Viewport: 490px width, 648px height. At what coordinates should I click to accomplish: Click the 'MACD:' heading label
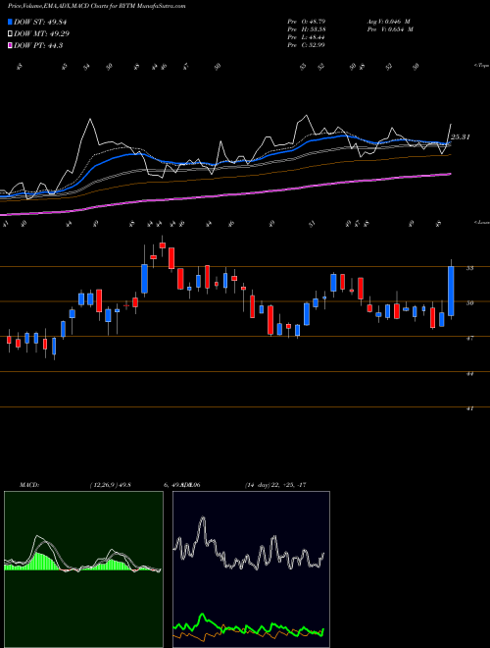28,485
